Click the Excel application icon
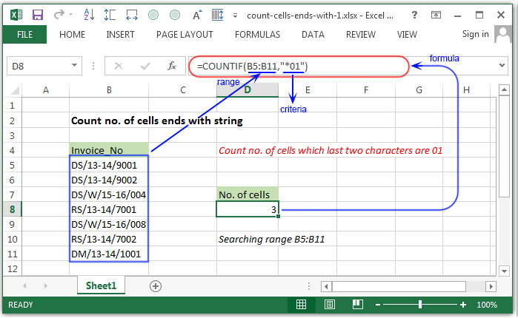Image resolution: width=518 pixels, height=318 pixels. tap(16, 15)
